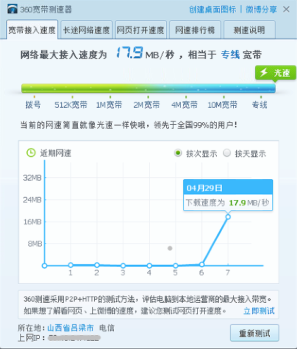Click the chart origin data point
Screen dimensions: 297x349
44,265
